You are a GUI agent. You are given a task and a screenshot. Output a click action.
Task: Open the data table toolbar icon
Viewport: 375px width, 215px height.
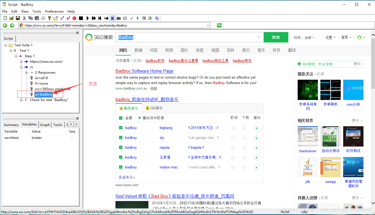(144, 18)
